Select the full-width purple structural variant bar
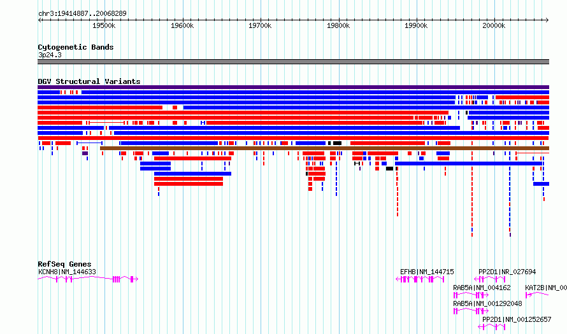The height and width of the screenshot is (334, 567). 293,87
